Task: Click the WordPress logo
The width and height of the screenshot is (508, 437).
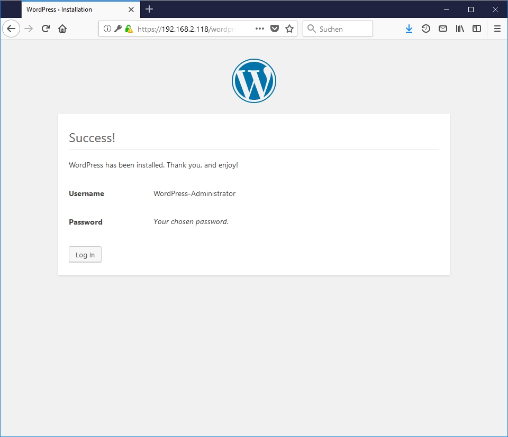Action: [254, 81]
